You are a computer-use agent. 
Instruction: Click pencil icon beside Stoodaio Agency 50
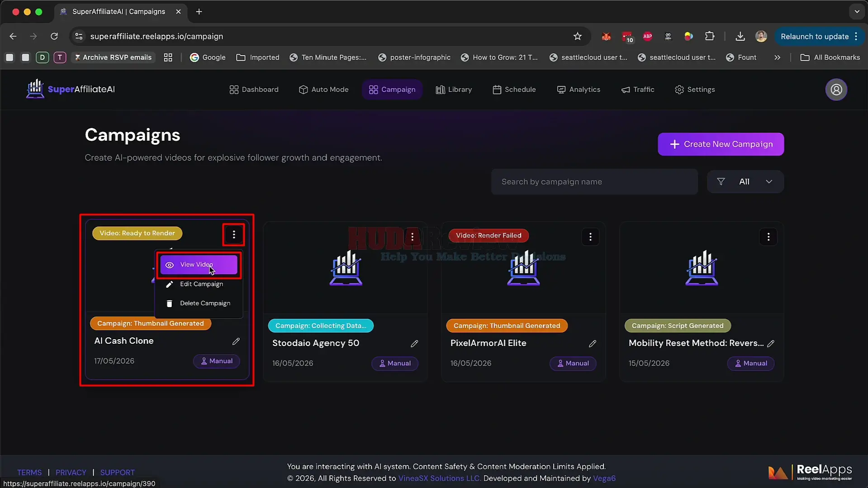414,344
